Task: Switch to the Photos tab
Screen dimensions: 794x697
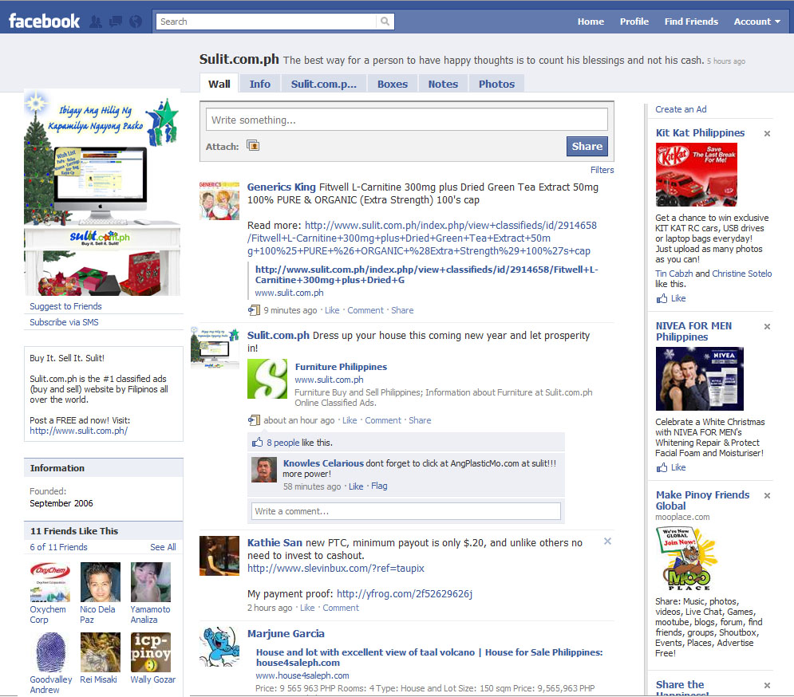Action: point(497,84)
